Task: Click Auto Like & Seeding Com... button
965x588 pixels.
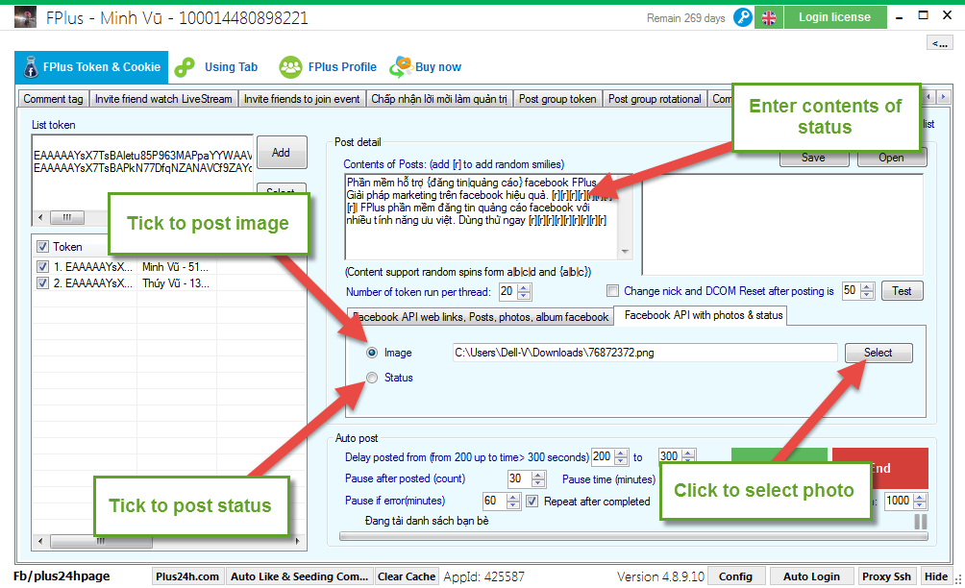Action: click(x=299, y=576)
